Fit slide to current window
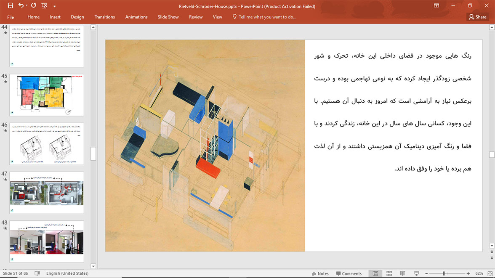Image resolution: width=495 pixels, height=278 pixels. coord(490,273)
